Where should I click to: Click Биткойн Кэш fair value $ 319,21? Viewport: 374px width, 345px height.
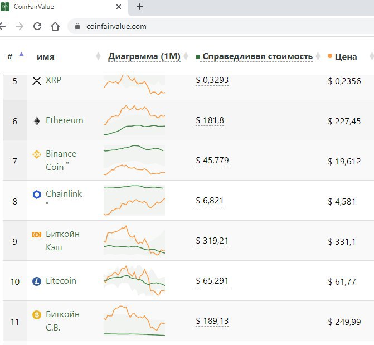tap(212, 241)
